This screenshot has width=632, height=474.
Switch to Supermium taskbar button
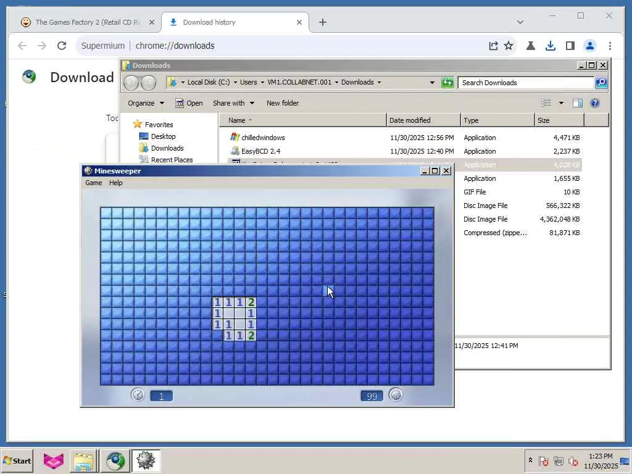point(115,460)
